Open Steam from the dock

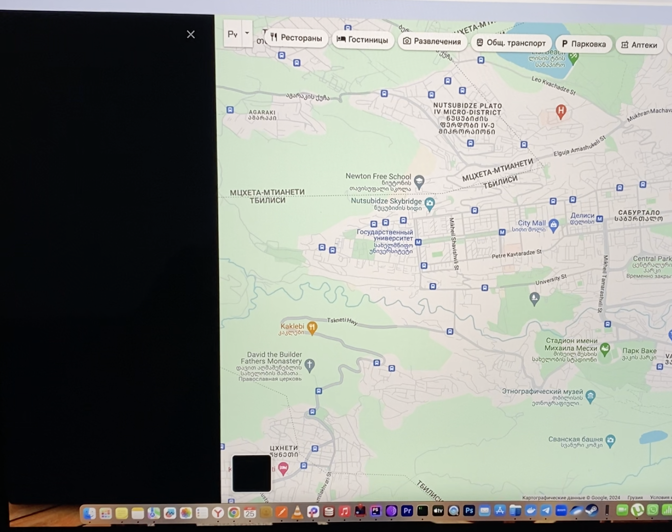click(x=592, y=510)
